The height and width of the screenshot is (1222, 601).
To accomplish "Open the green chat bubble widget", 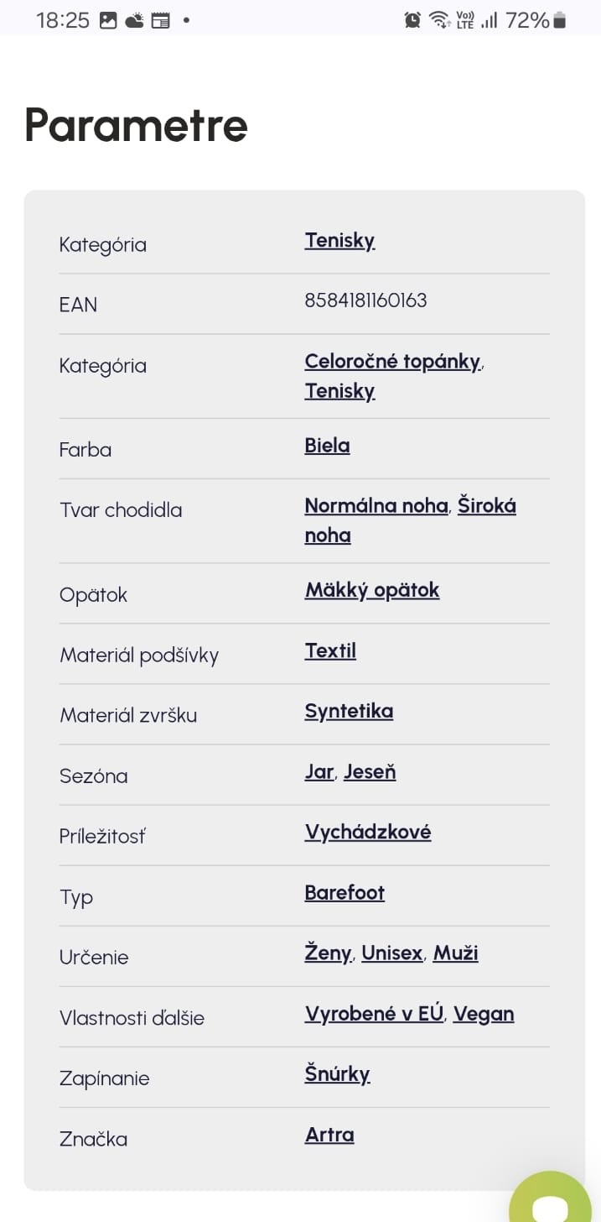I will pos(552,1200).
